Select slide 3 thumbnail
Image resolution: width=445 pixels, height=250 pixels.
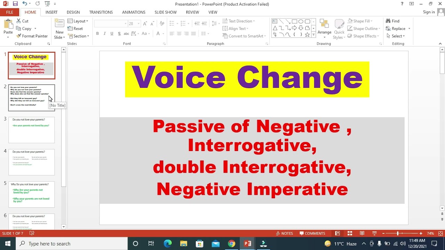coord(32,130)
